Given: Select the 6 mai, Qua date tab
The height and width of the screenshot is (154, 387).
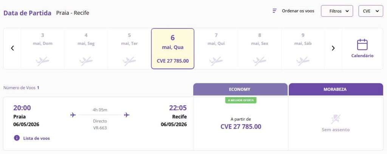Looking at the screenshot, I should point(173,49).
